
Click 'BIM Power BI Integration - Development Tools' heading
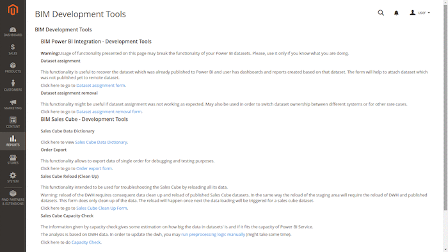tap(96, 42)
